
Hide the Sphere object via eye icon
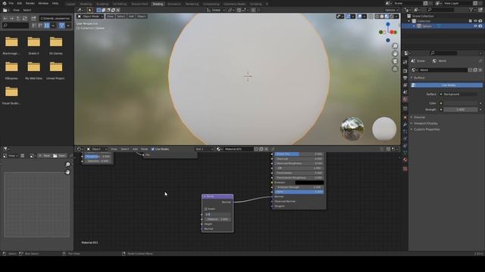click(x=475, y=26)
